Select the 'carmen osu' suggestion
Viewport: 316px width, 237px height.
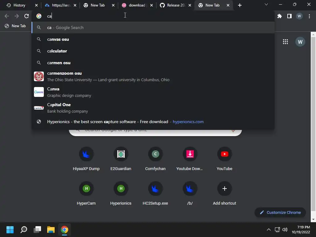[153, 63]
